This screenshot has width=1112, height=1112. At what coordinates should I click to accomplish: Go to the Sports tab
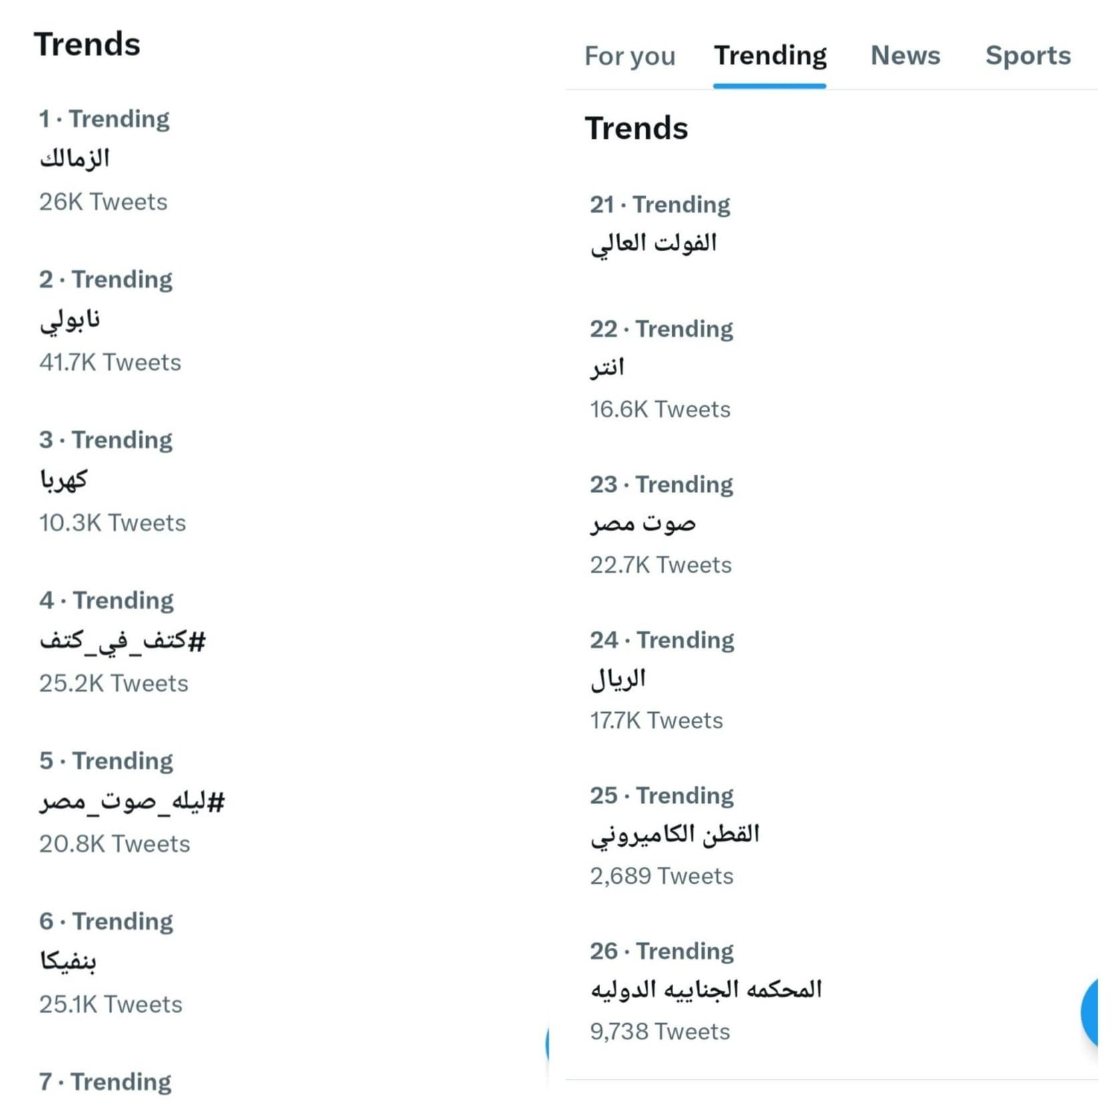click(x=1028, y=55)
